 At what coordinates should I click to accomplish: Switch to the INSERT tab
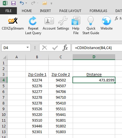click(x=45, y=11)
